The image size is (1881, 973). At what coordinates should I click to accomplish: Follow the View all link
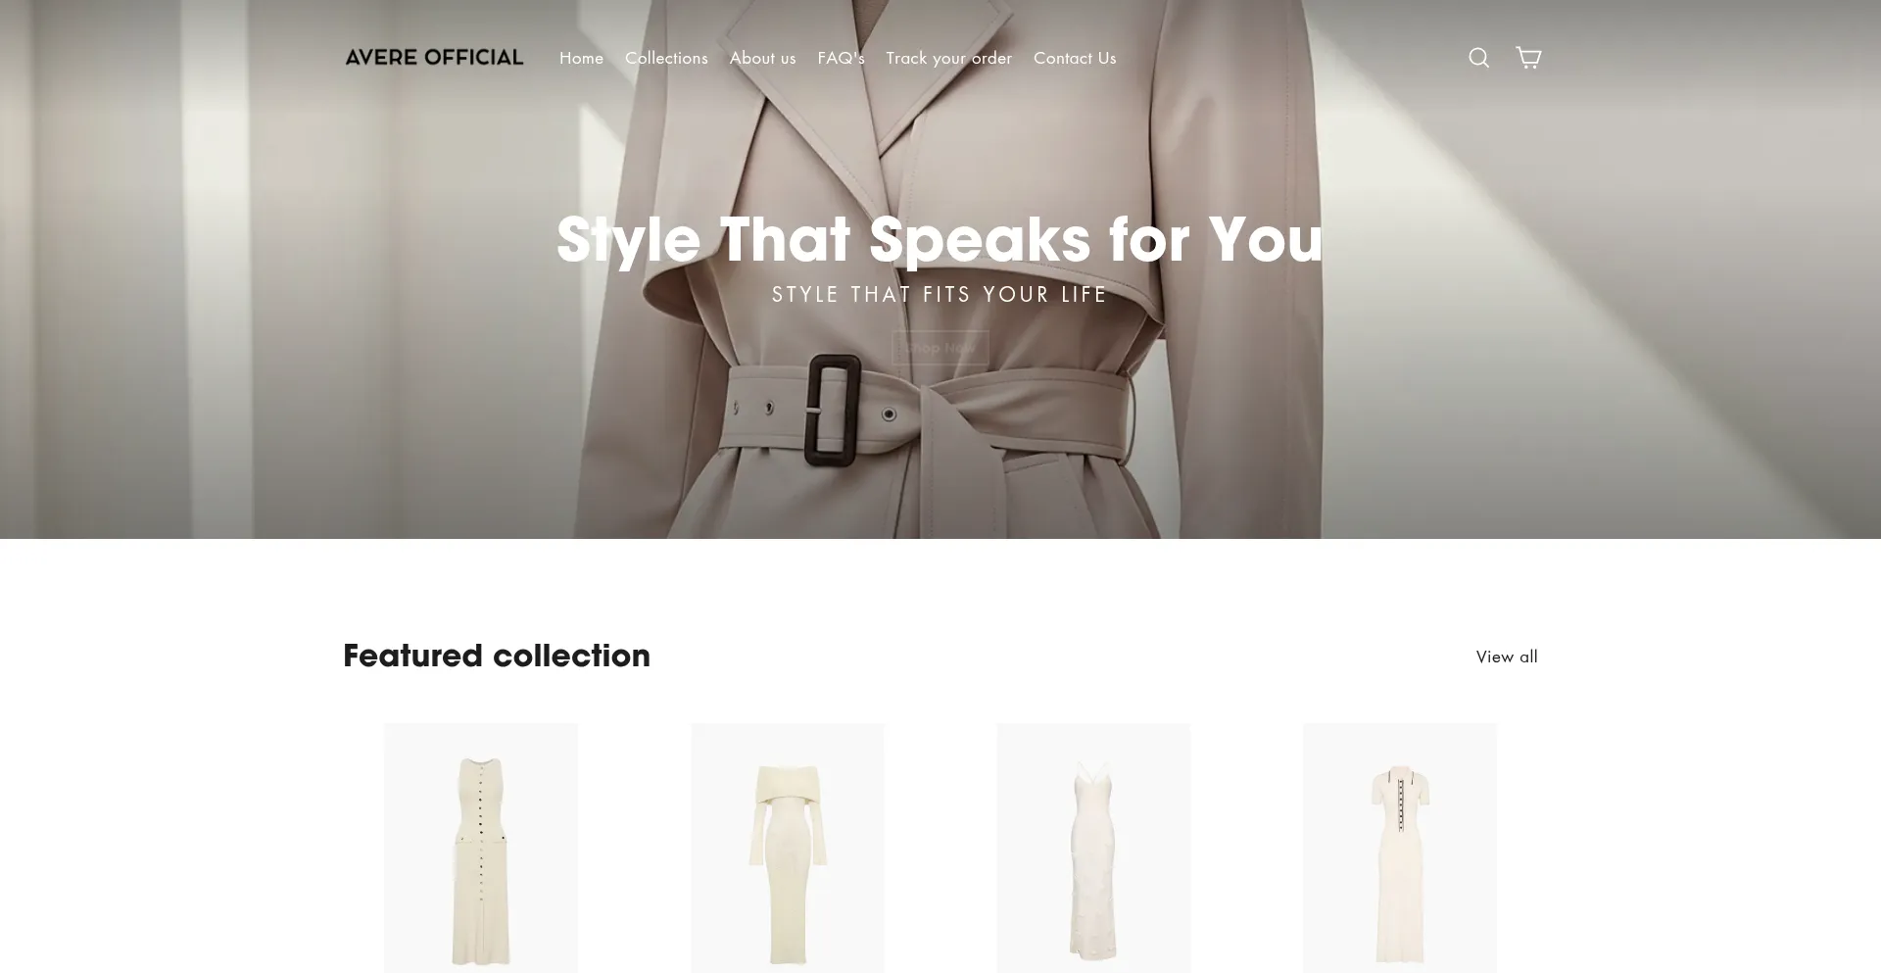(1507, 657)
